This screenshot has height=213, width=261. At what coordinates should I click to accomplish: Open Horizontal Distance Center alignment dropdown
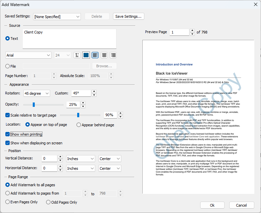pos(110,168)
